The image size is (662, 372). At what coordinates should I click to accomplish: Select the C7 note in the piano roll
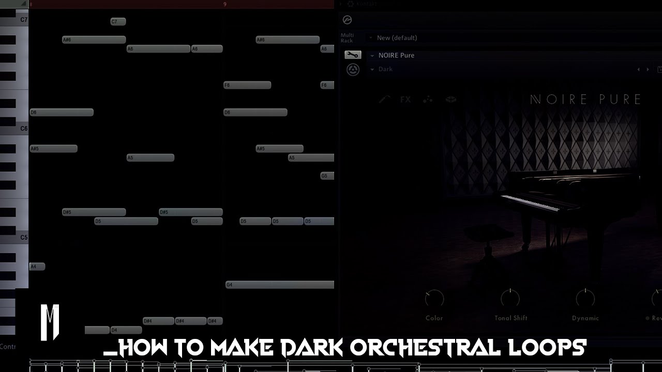coord(118,22)
